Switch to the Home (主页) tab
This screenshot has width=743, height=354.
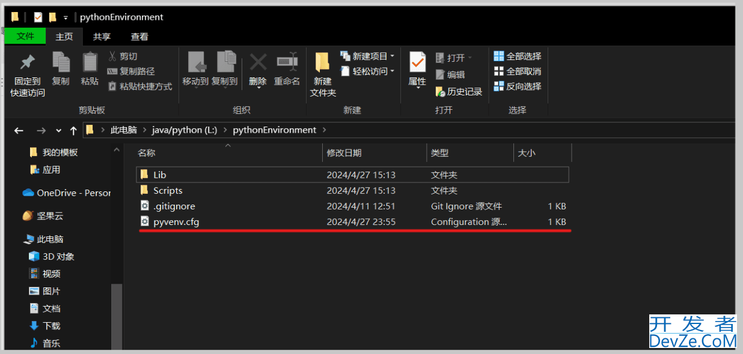click(x=64, y=37)
